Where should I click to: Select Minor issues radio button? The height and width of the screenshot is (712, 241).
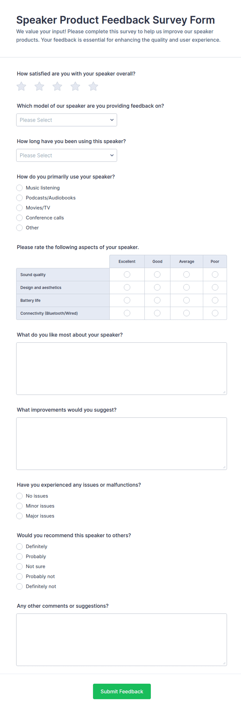tap(19, 506)
